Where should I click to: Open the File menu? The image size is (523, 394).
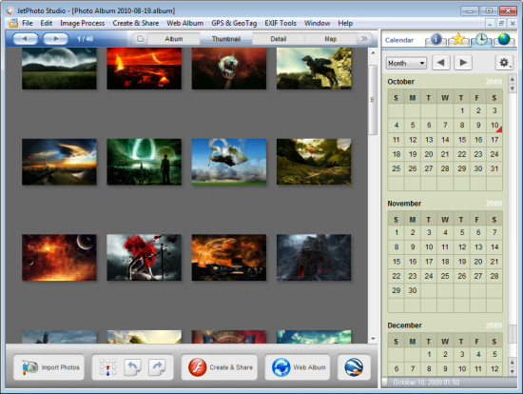point(28,23)
